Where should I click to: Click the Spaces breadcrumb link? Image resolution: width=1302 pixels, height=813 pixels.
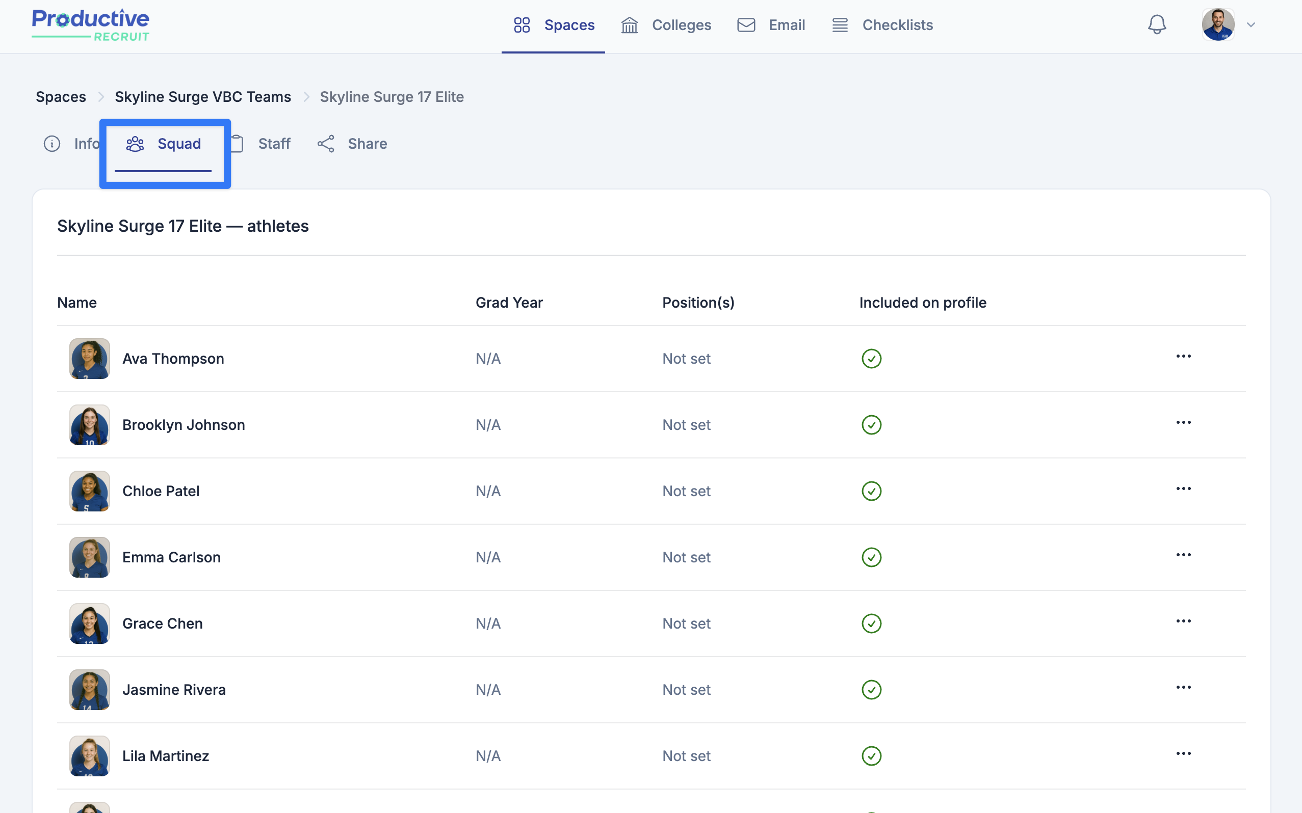[x=61, y=97]
